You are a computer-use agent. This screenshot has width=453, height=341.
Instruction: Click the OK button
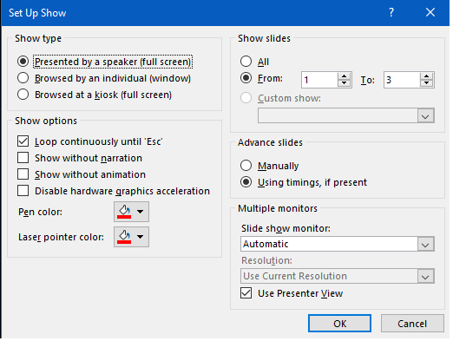click(x=339, y=324)
